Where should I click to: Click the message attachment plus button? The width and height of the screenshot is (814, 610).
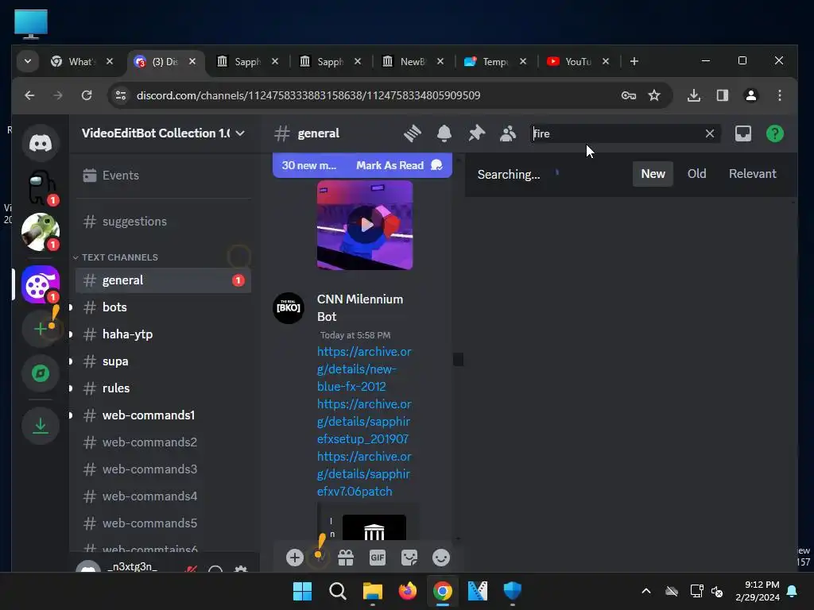(x=294, y=558)
